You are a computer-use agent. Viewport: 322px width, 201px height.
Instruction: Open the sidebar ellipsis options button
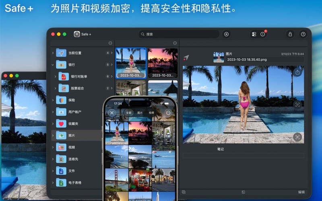click(x=110, y=43)
